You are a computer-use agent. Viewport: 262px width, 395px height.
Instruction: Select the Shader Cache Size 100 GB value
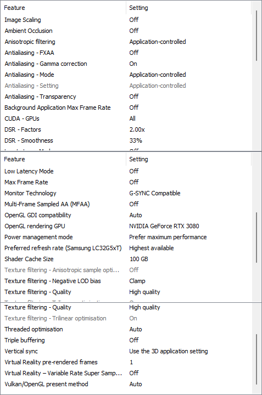tap(138, 259)
